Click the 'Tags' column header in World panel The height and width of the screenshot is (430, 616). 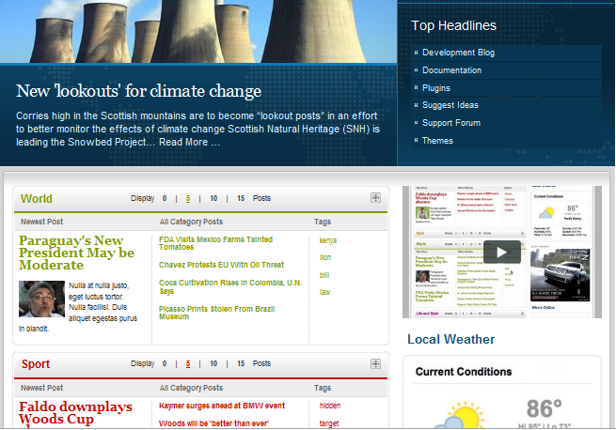click(x=323, y=222)
